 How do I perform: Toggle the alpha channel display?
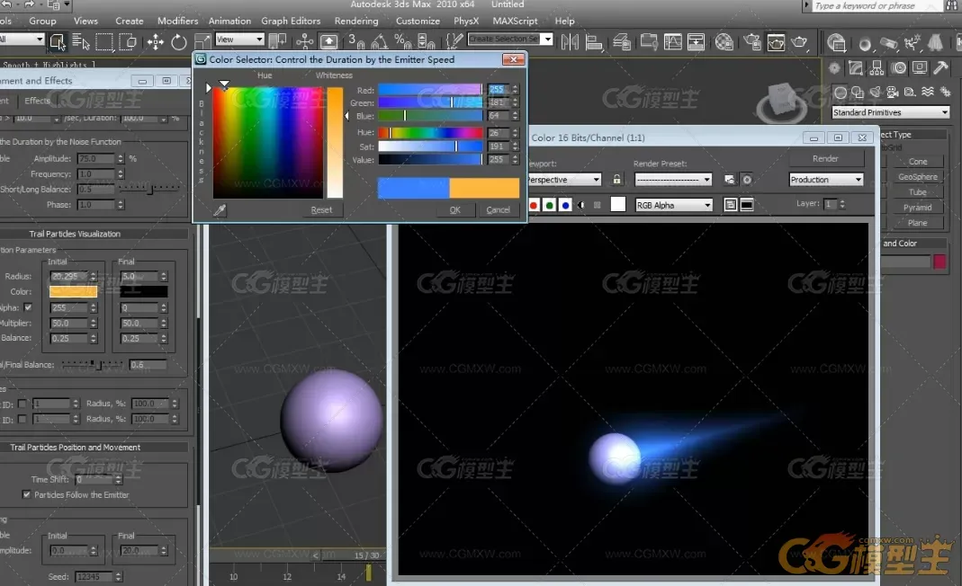click(580, 205)
